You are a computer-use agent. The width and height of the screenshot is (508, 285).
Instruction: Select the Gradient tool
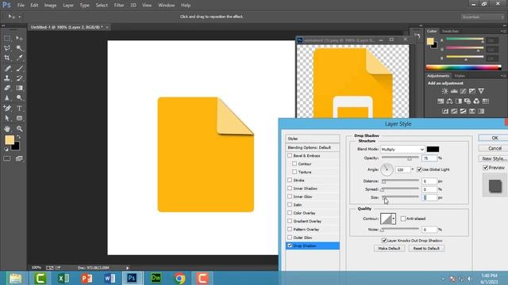(19, 88)
